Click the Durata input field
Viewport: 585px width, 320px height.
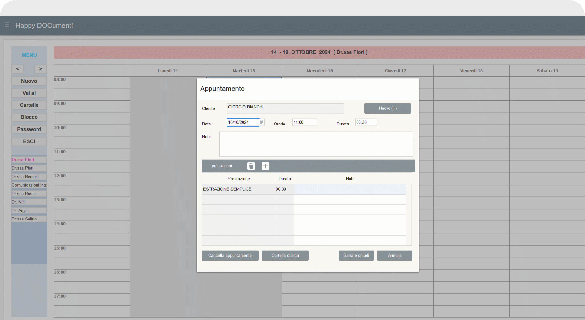[x=366, y=122]
